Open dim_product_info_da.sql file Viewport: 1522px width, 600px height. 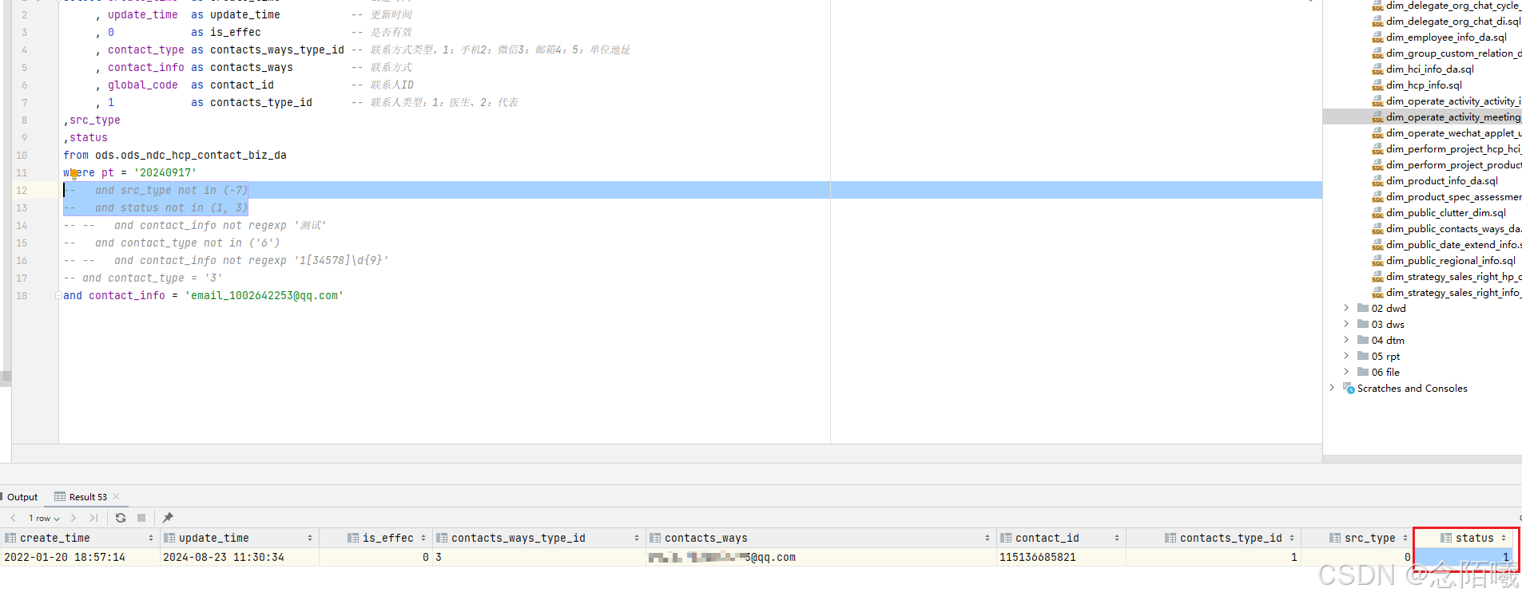(1442, 181)
